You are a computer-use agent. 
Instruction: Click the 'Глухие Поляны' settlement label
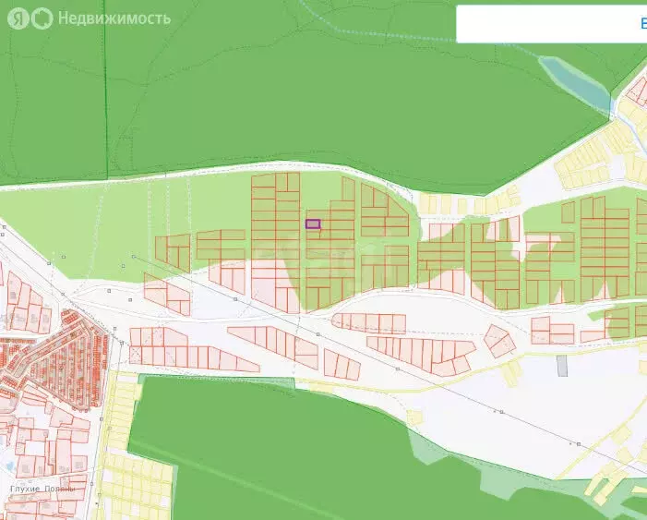(x=42, y=488)
